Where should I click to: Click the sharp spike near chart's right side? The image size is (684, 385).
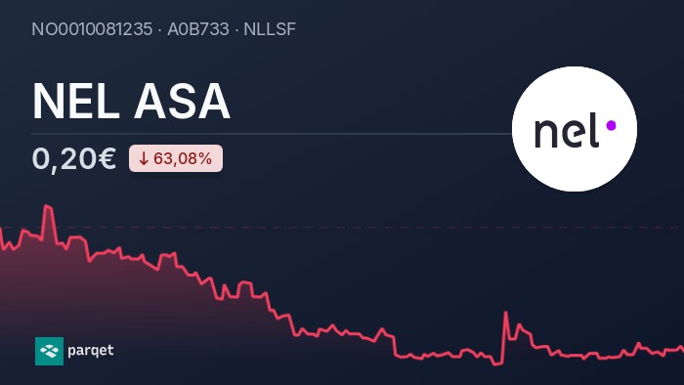point(506,313)
